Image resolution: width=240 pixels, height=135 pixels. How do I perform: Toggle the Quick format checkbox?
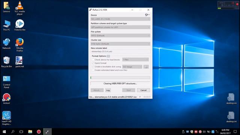point(93,63)
